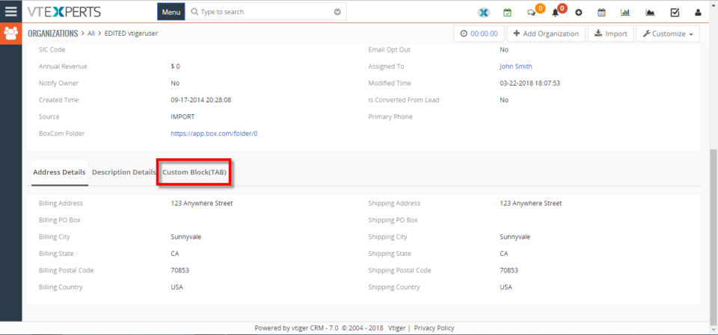Viewport: 718px width, 335px height.
Task: Open the calendar icon in top bar
Action: (x=601, y=13)
